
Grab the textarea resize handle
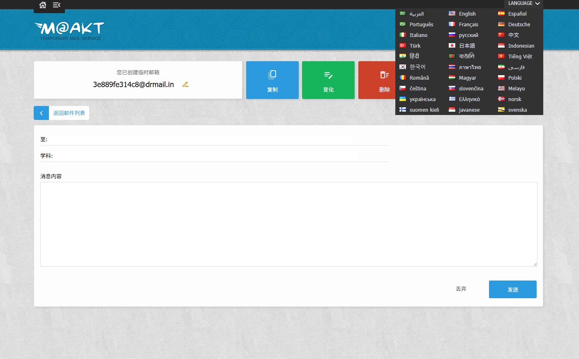(x=535, y=264)
